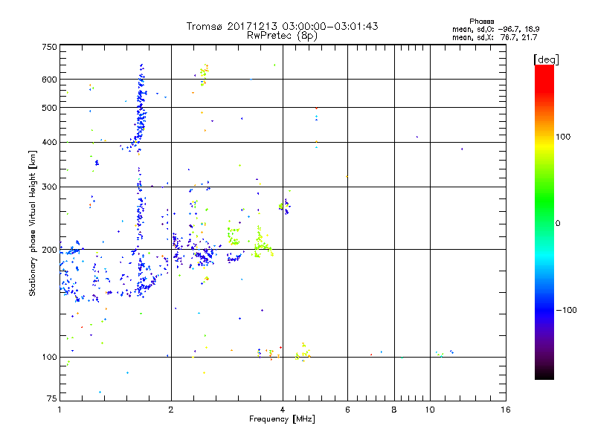Viewport: 595px width, 446px height.
Task: Click the '400' height axis tick label
Action: pyautogui.click(x=49, y=142)
